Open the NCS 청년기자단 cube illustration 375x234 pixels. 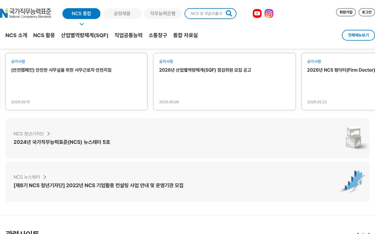point(356,138)
